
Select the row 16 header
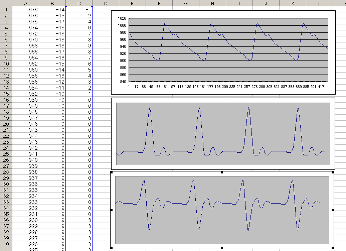tap(6, 100)
